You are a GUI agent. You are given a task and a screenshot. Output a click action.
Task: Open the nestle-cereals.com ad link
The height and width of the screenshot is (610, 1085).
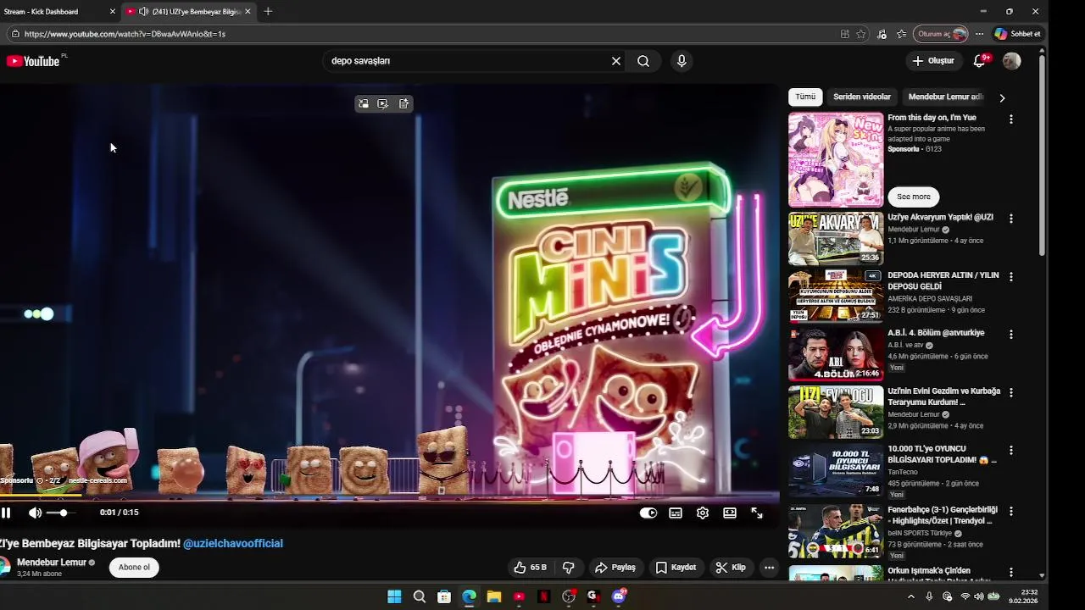(97, 480)
